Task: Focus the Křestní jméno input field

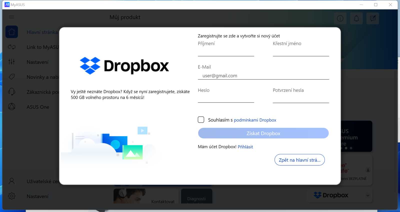Action: [301, 52]
